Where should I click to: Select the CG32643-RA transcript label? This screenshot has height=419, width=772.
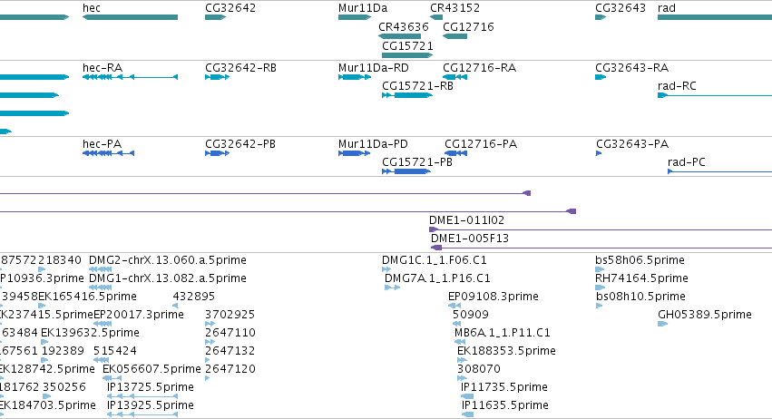631,67
